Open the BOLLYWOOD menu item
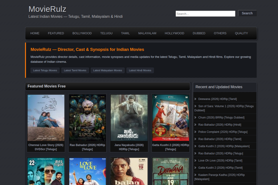This screenshot has height=185, width=278. [82, 33]
